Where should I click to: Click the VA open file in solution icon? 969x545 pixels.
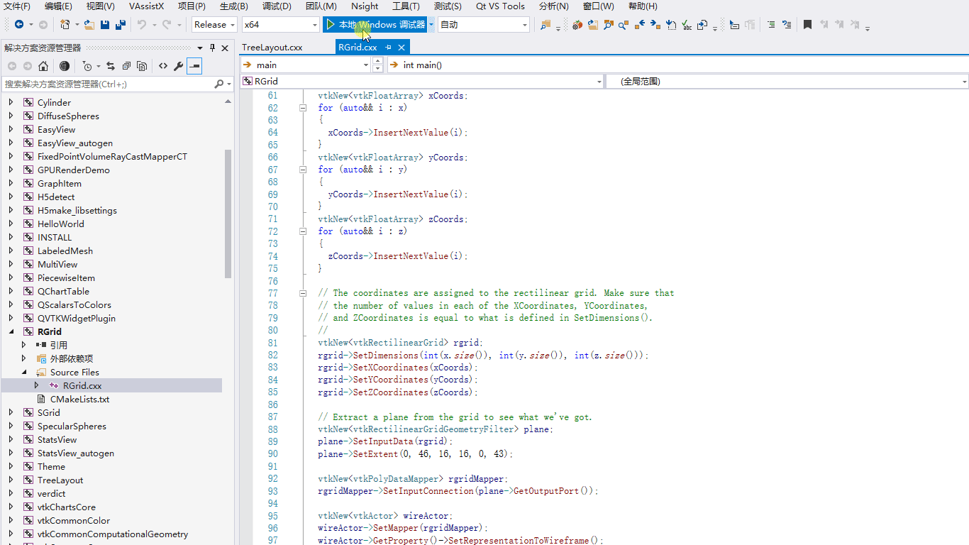(592, 25)
